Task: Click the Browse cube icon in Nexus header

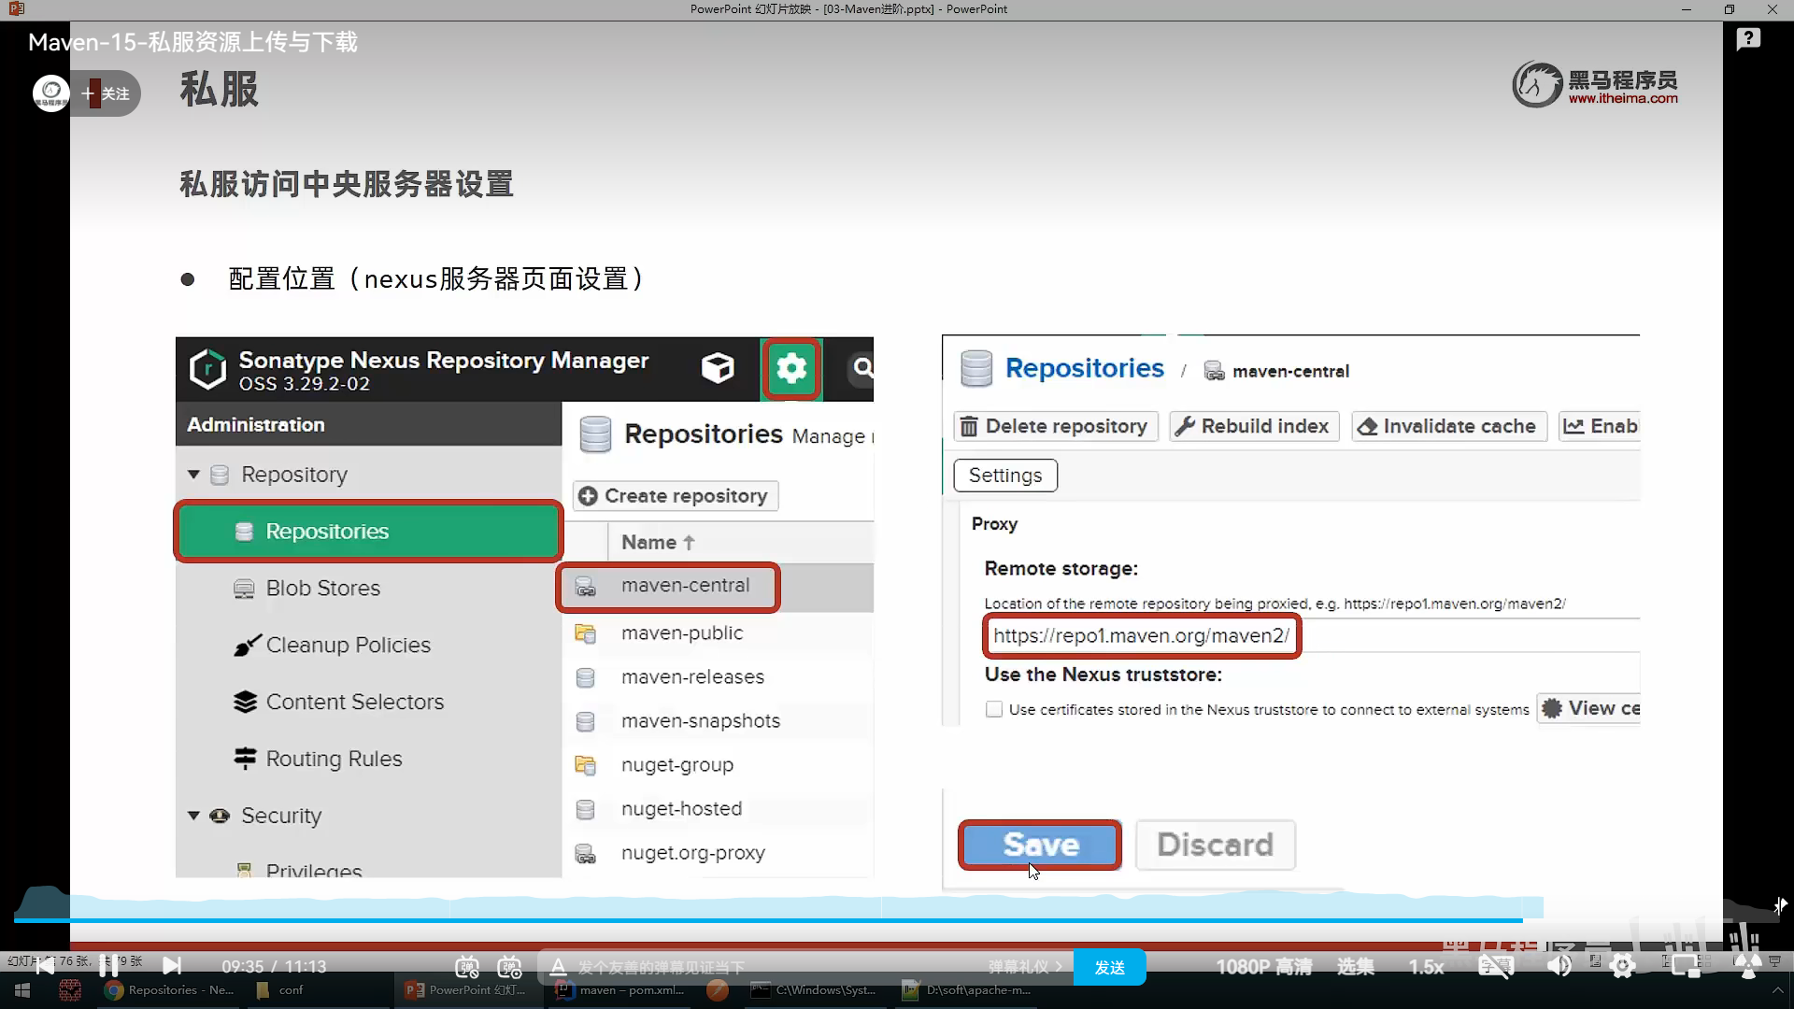Action: click(718, 368)
